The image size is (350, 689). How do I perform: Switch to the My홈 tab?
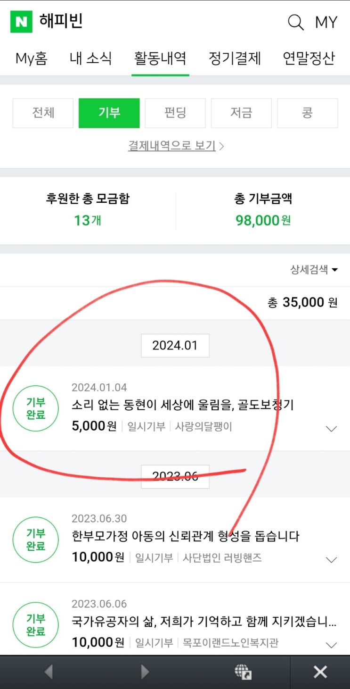(x=32, y=58)
